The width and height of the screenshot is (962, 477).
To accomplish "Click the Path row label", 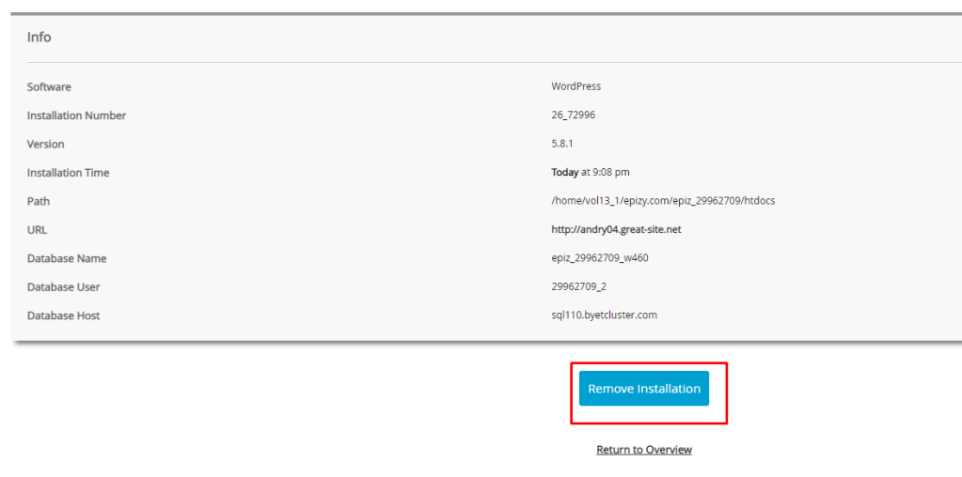I will point(39,201).
